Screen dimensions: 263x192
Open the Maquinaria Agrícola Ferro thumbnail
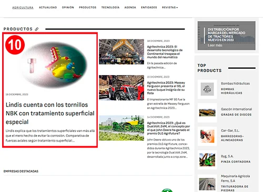tap(207, 184)
